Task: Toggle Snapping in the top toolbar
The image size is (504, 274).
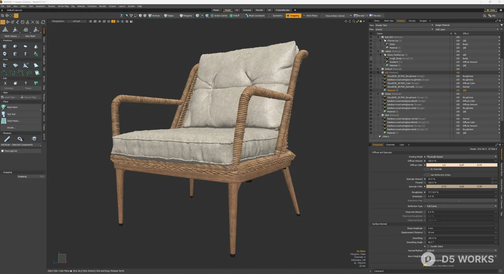Action: coord(293,16)
